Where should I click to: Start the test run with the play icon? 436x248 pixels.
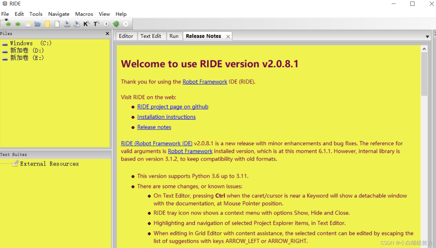pos(106,24)
